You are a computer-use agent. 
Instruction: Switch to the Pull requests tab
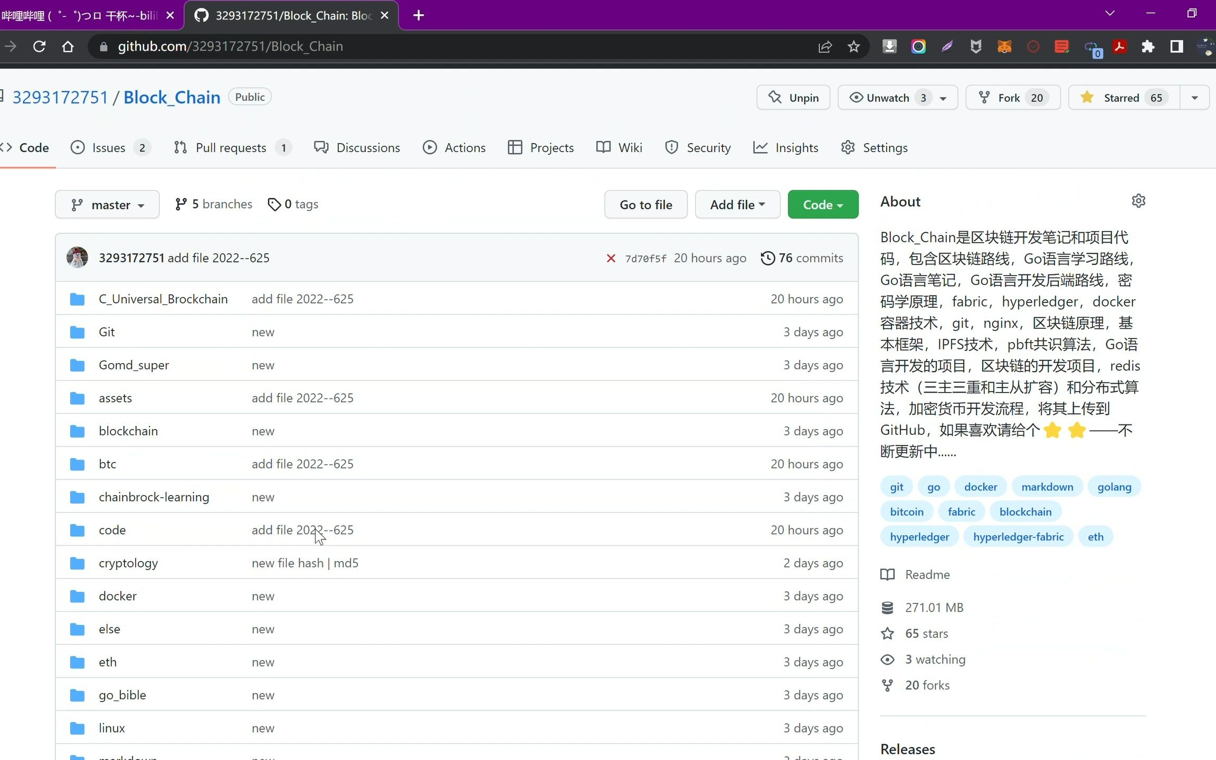(x=233, y=148)
